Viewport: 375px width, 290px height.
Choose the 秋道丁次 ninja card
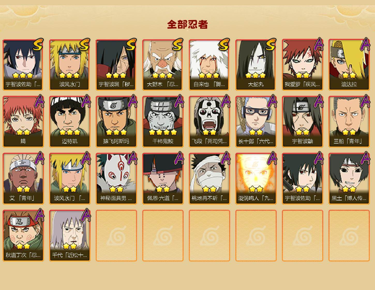[23, 236]
